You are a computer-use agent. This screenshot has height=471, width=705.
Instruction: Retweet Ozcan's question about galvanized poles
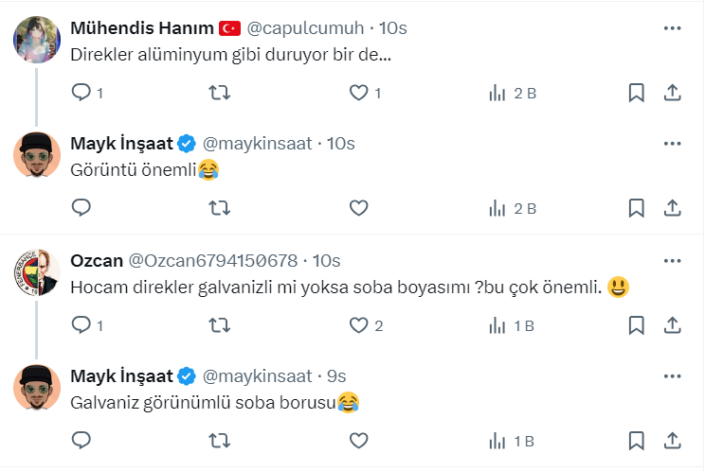(219, 325)
